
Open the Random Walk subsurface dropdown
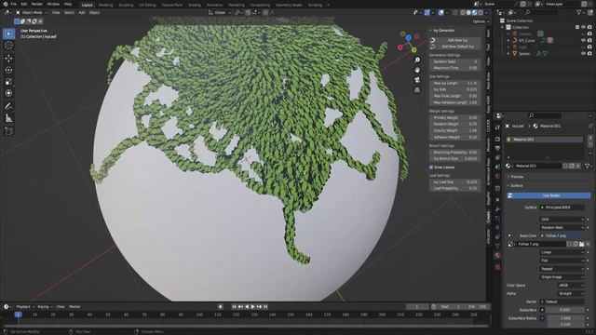click(562, 227)
